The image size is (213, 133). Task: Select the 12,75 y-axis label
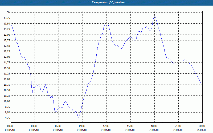click(7, 40)
